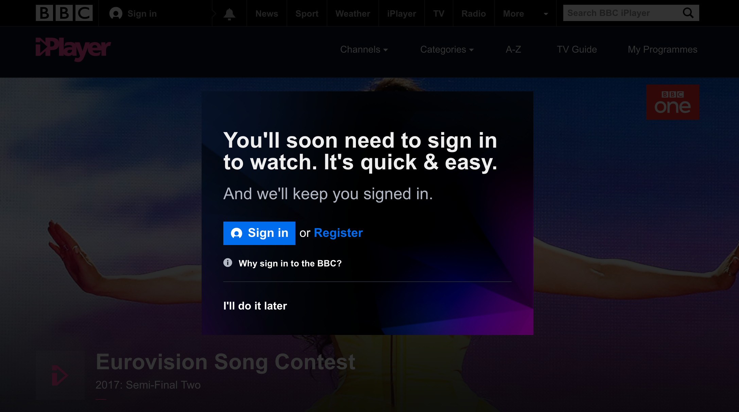Click the Register link

338,232
